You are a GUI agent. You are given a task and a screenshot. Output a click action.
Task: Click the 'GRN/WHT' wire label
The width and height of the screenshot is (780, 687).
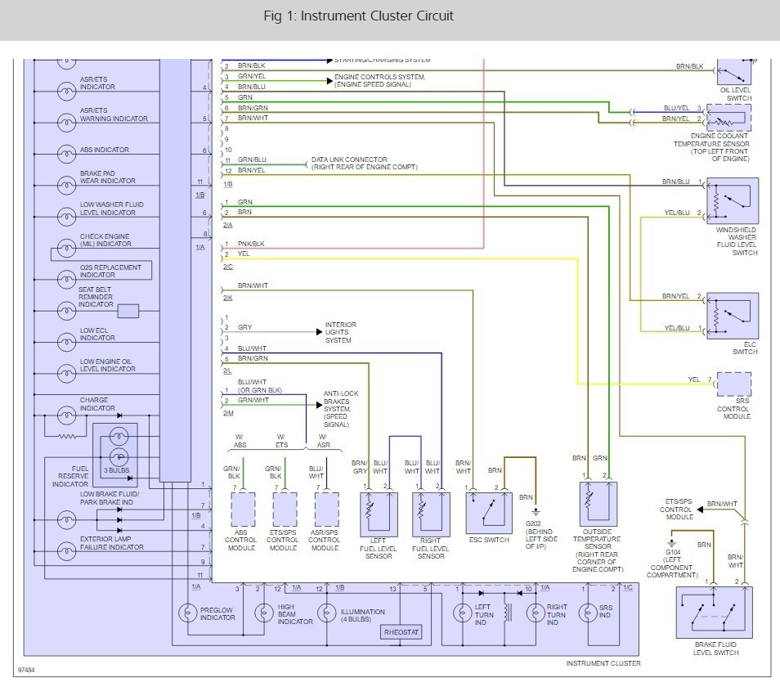253,400
